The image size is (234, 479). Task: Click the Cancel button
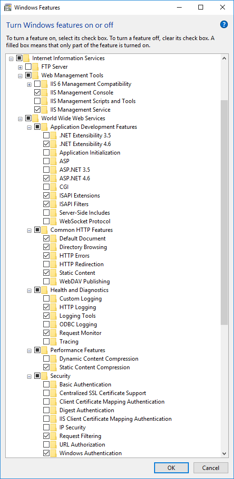point(211,468)
